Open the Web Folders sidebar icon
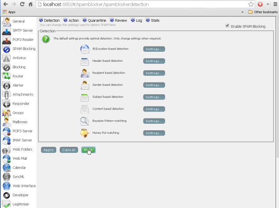279x208 pixels. pyautogui.click(x=7, y=149)
